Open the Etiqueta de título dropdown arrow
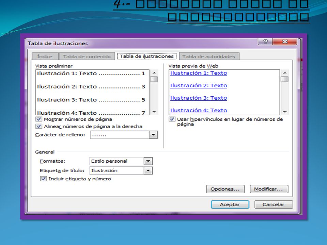This screenshot has width=327, height=245. (x=148, y=170)
